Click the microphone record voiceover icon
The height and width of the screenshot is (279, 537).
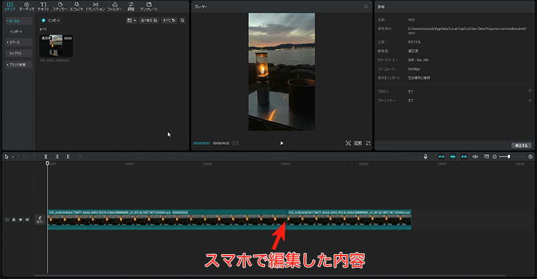426,156
